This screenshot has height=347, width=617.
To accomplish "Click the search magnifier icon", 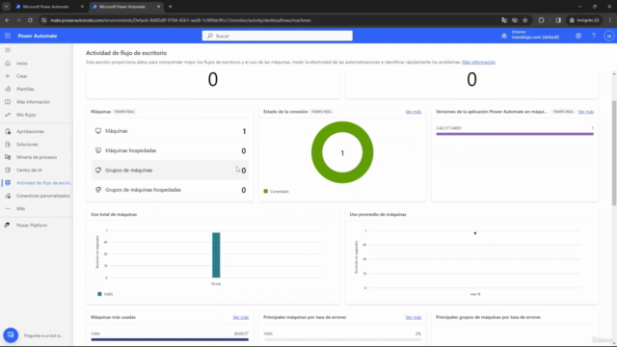I will click(210, 36).
